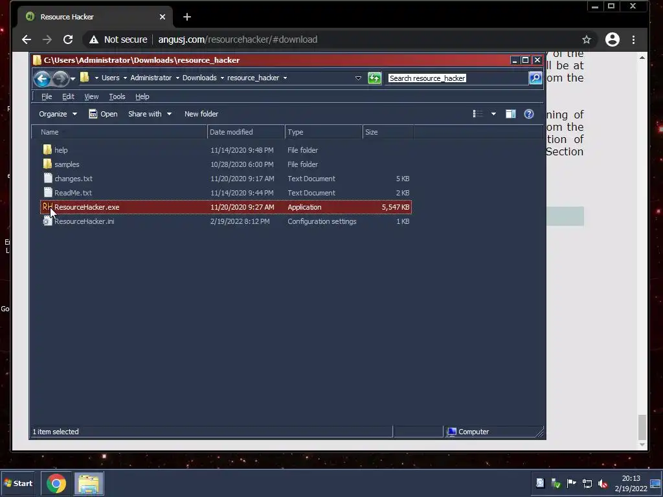Open the Tools menu
The width and height of the screenshot is (663, 497).
click(x=117, y=96)
